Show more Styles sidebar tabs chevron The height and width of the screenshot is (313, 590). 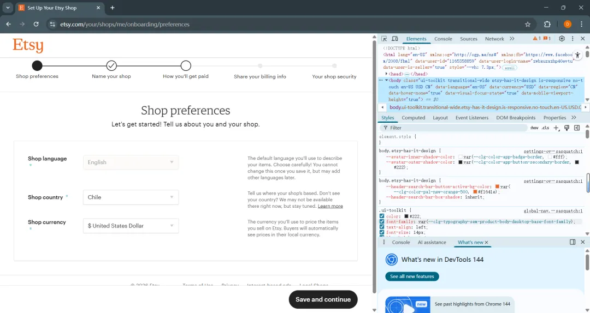[x=574, y=118]
